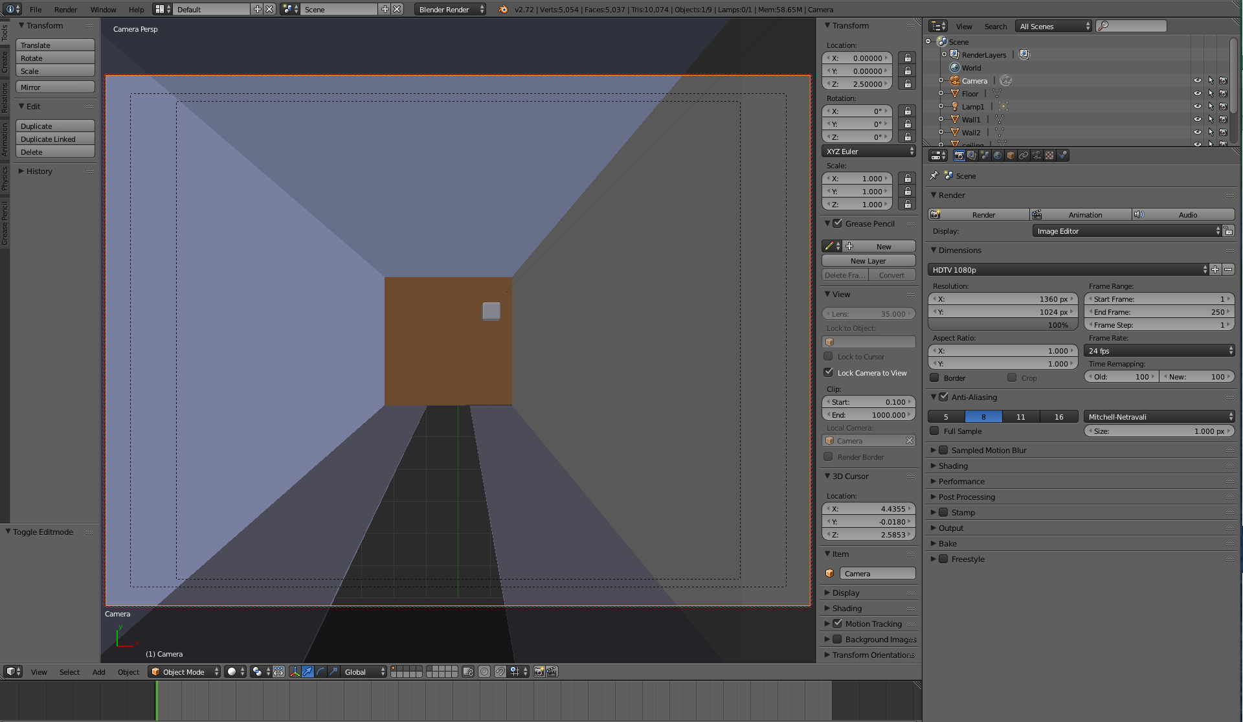Image resolution: width=1243 pixels, height=722 pixels.
Task: Open Scene properties tab icon
Action: click(x=985, y=155)
